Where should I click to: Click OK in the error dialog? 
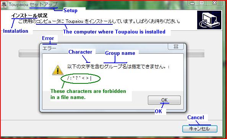tap(164, 100)
